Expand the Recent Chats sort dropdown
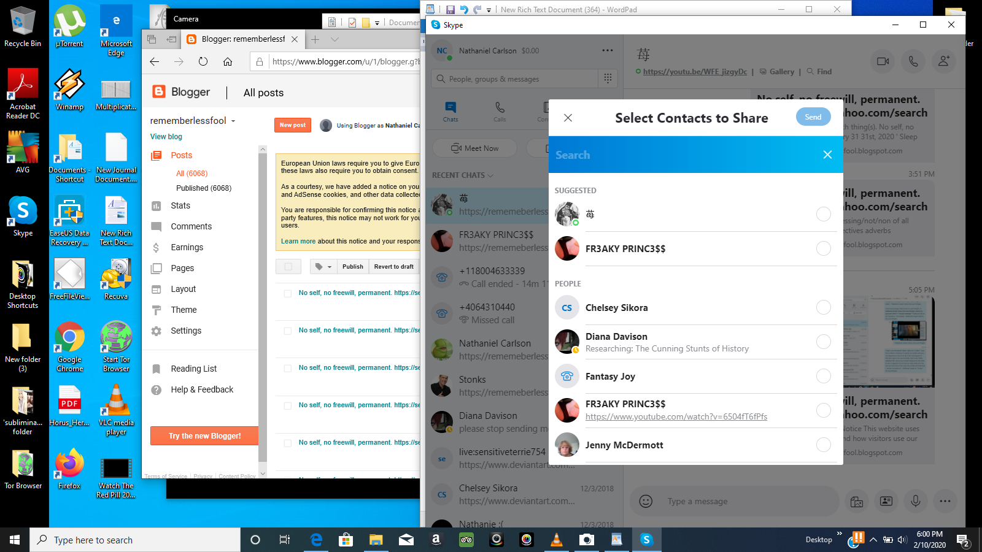Screen dimensions: 982x552 pyautogui.click(x=490, y=175)
